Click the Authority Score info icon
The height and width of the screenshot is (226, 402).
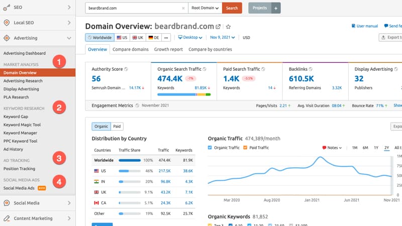click(126, 69)
